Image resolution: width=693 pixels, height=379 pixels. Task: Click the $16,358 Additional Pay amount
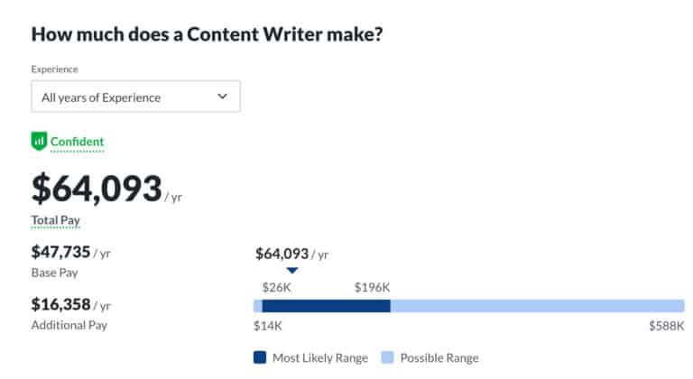pyautogui.click(x=61, y=304)
